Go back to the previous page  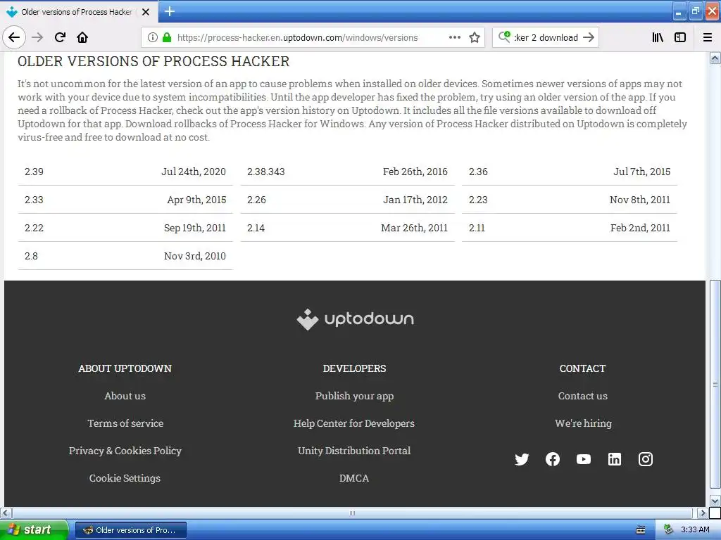[14, 37]
